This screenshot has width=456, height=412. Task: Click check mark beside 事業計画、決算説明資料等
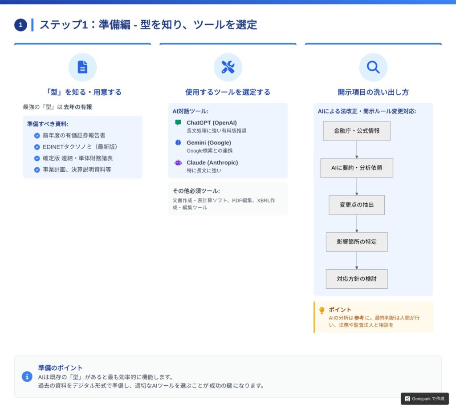point(37,170)
